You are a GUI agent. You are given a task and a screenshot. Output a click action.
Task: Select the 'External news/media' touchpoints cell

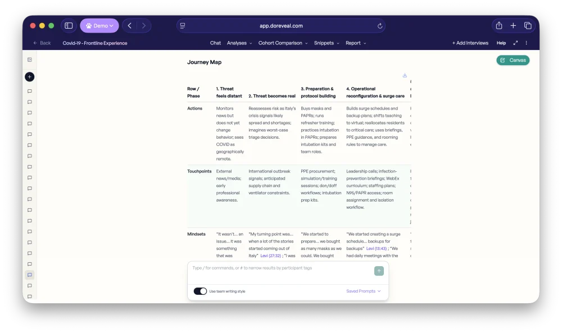228,185
